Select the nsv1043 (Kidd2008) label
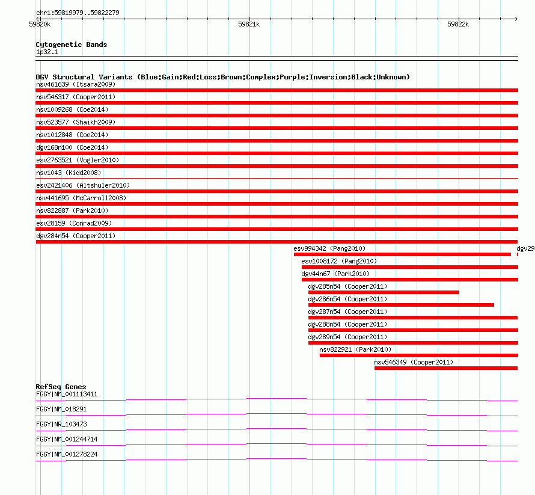The width and height of the screenshot is (535, 495). [69, 173]
